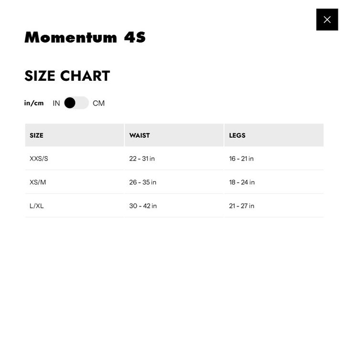The height and width of the screenshot is (347, 347).
Task: Select the IN unit label
Action: click(x=56, y=103)
